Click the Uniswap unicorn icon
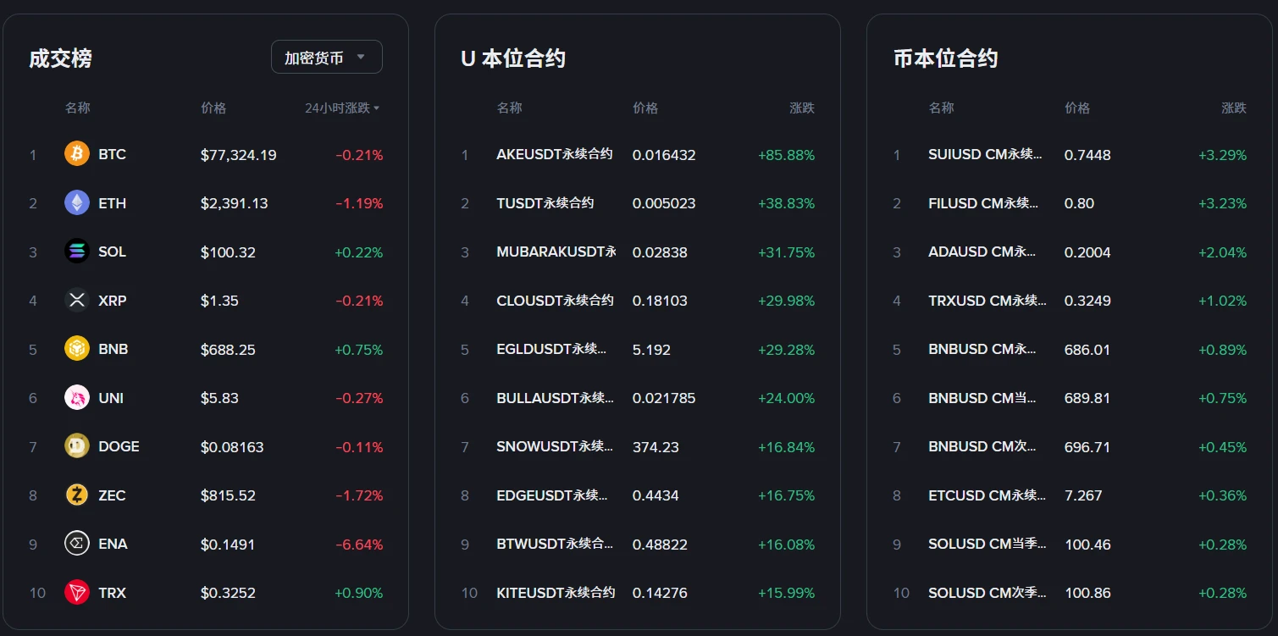This screenshot has height=636, width=1278. [x=77, y=398]
